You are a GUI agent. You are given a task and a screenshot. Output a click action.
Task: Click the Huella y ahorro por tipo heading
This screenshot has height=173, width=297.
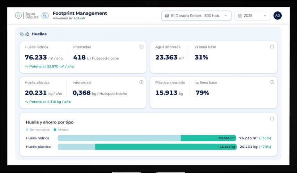(50, 122)
